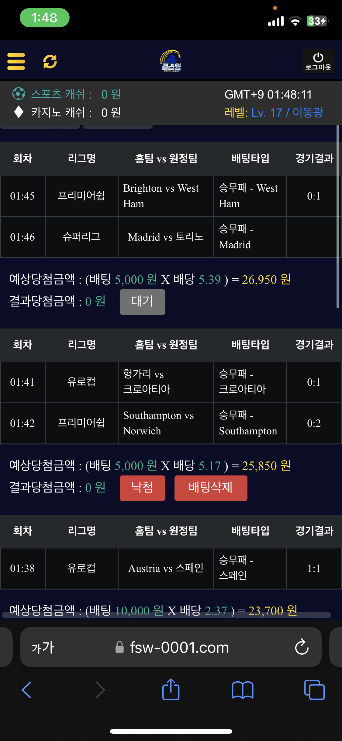Tap the diamond casino cash icon
342x741 pixels.
19,112
